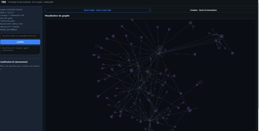Grab the resize handle of the Brouillon textarea
The height and width of the screenshot is (131, 259).
point(39,54)
